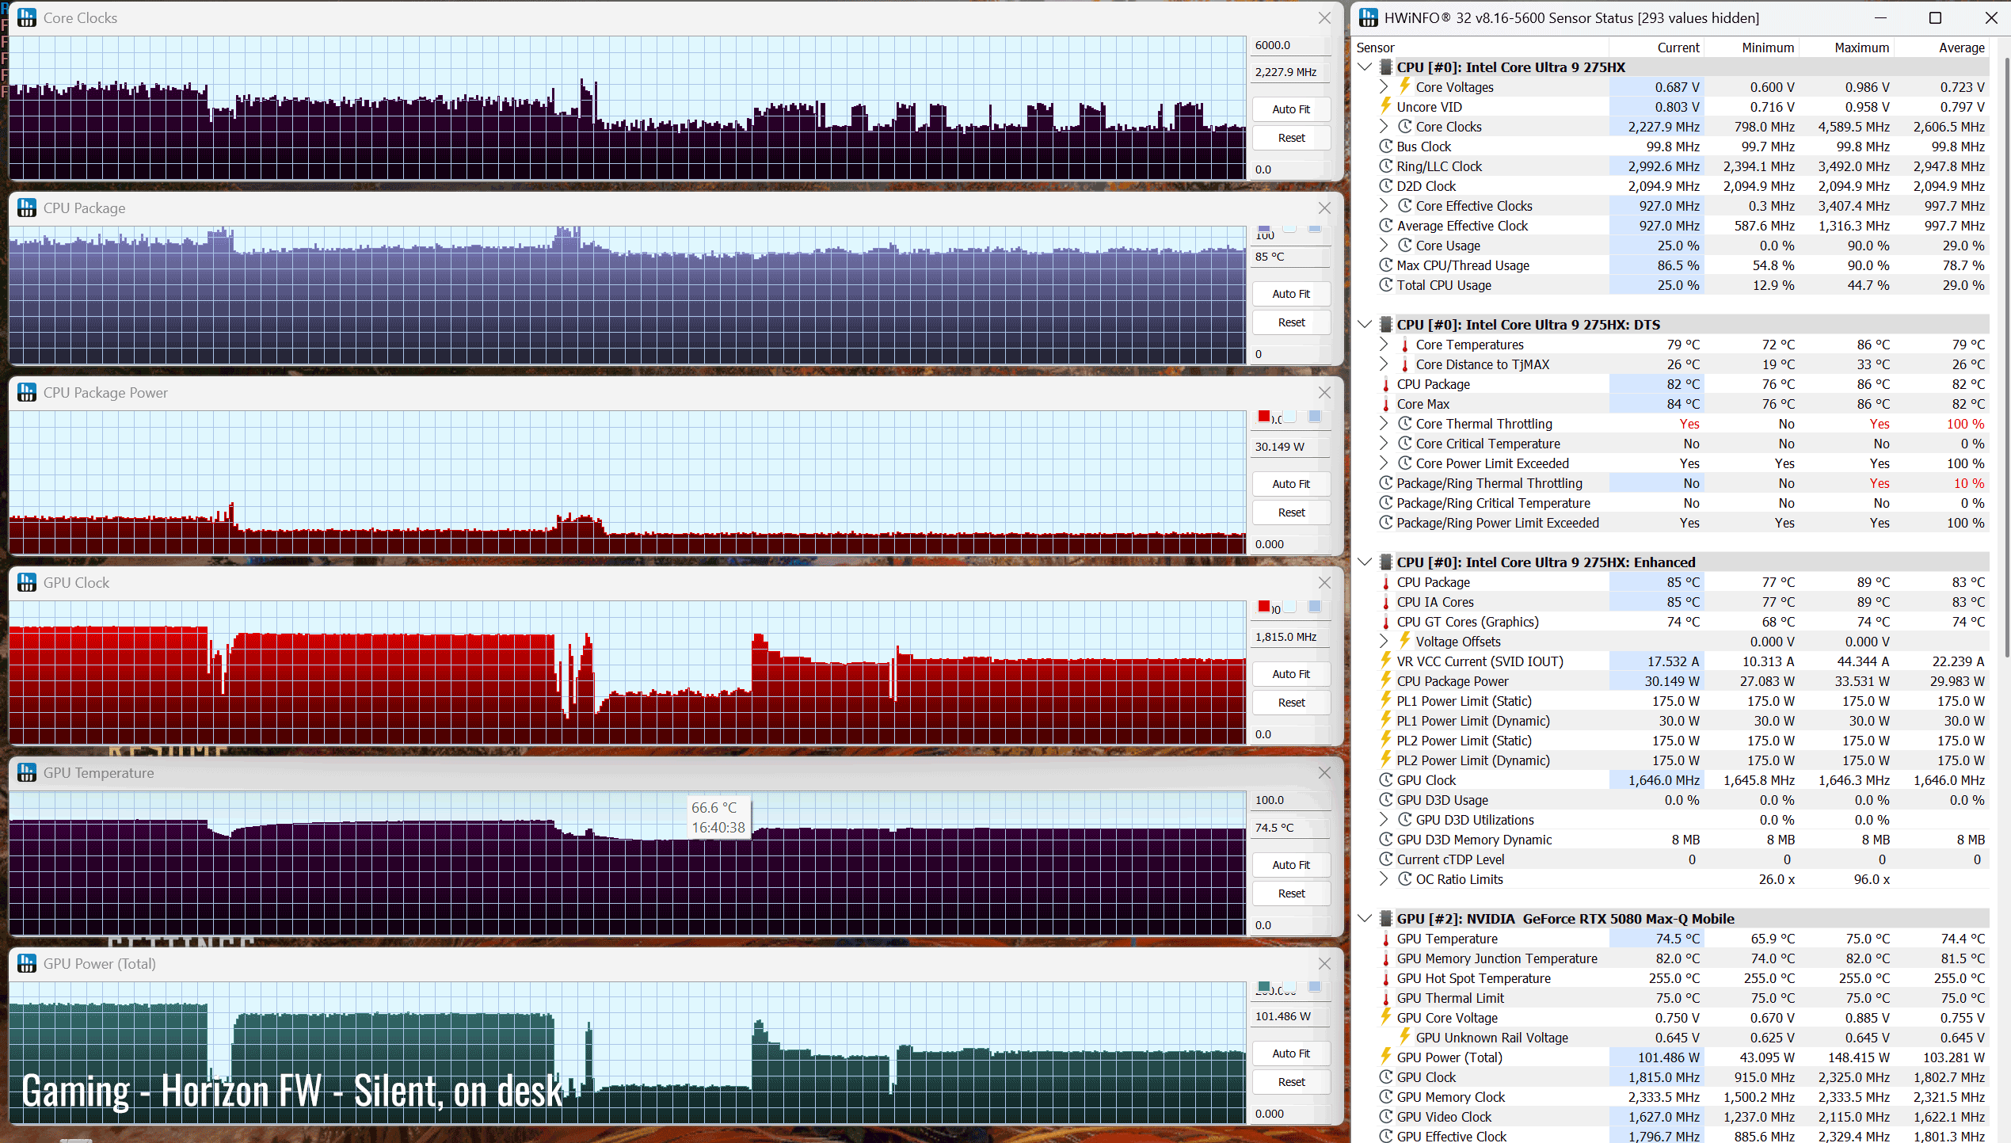Expand the Core Distance to TjMAX row

coord(1384,364)
